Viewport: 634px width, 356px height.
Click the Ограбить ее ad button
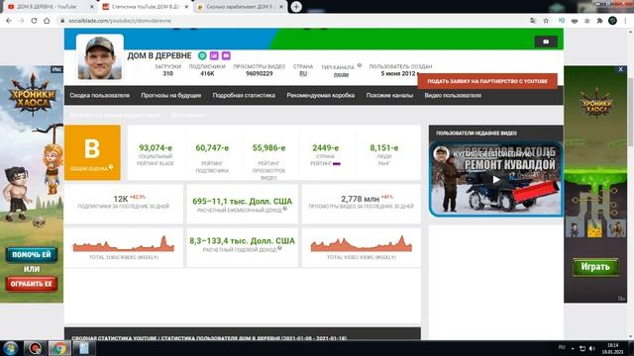(31, 284)
